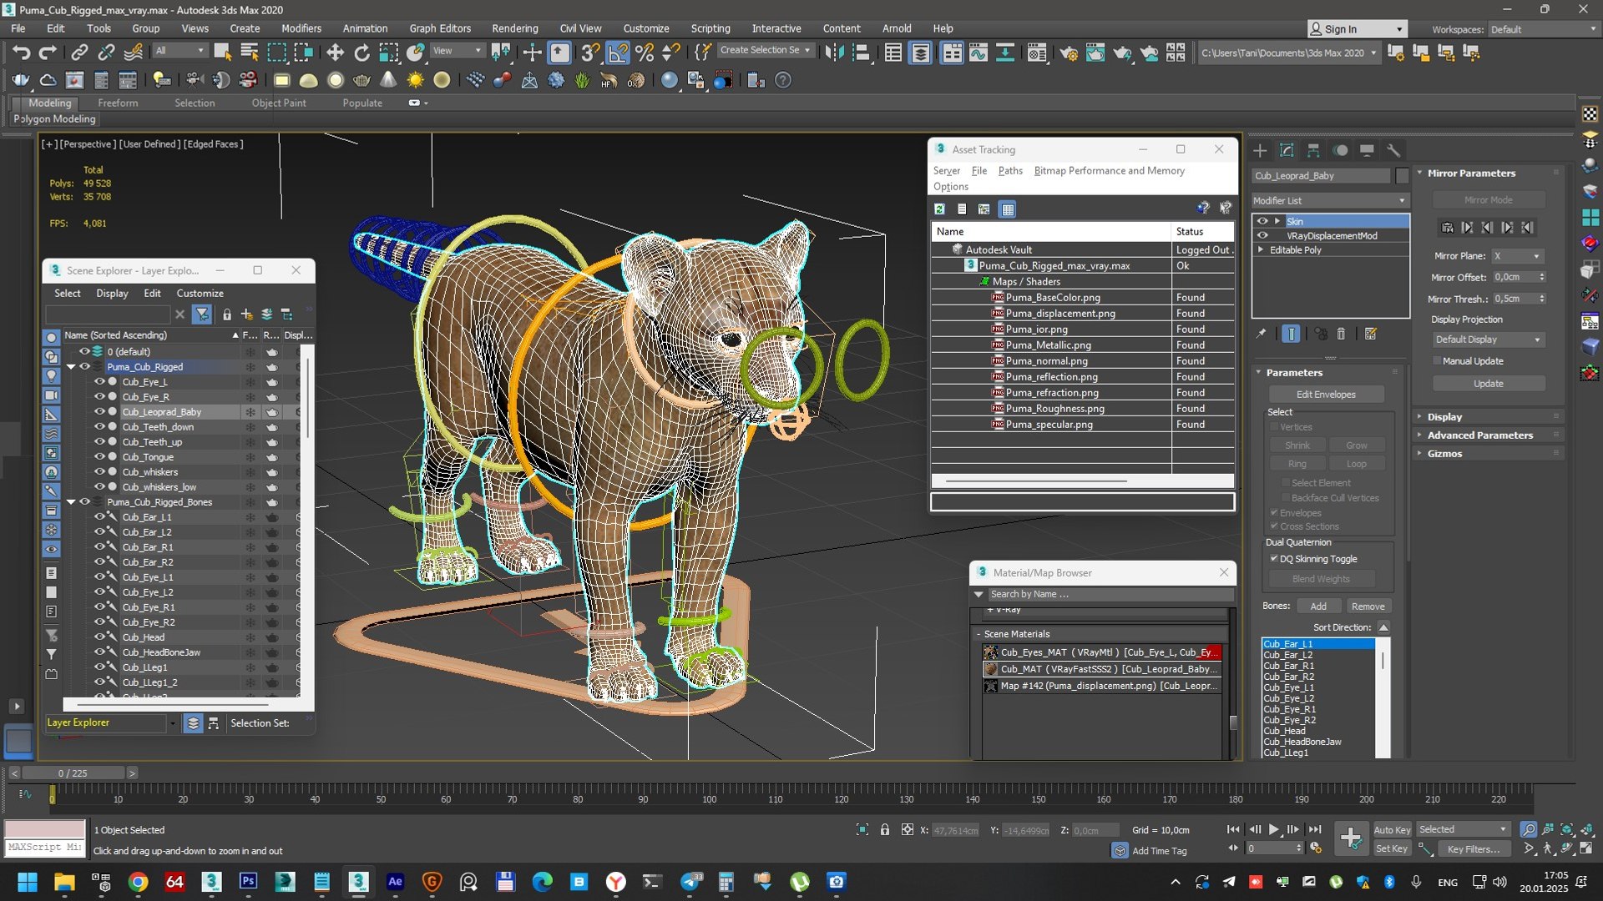Image resolution: width=1603 pixels, height=901 pixels.
Task: Open the Graph Editors menu
Action: click(x=440, y=28)
